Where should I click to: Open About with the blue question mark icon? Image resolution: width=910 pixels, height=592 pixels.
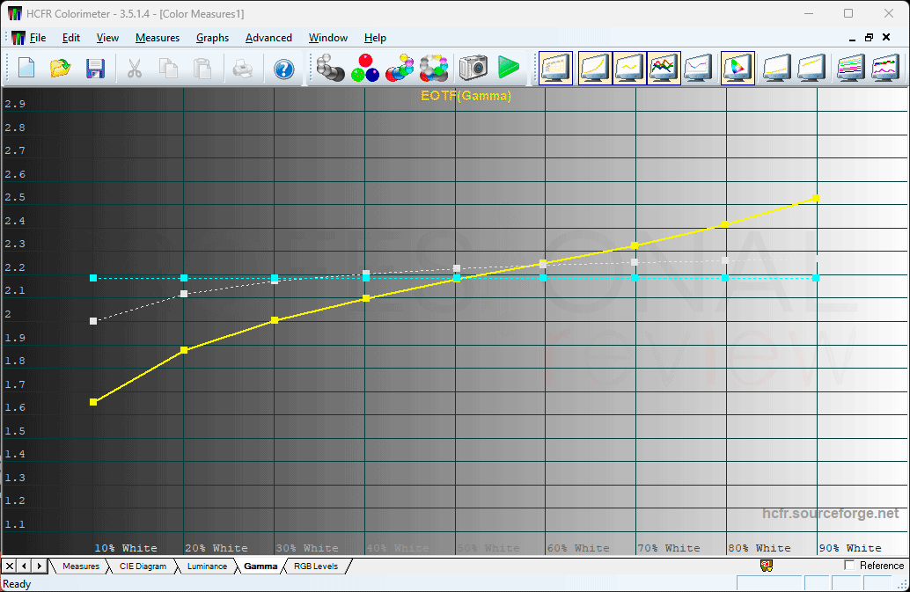coord(283,69)
